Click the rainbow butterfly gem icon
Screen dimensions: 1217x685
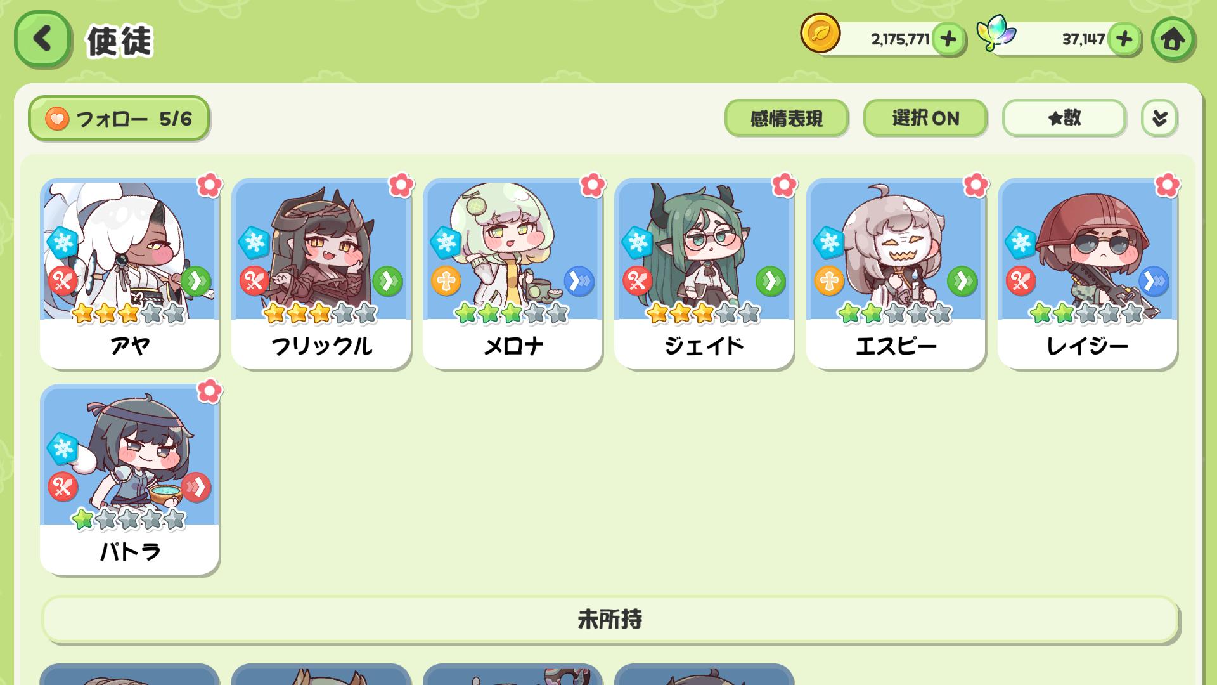(x=996, y=33)
